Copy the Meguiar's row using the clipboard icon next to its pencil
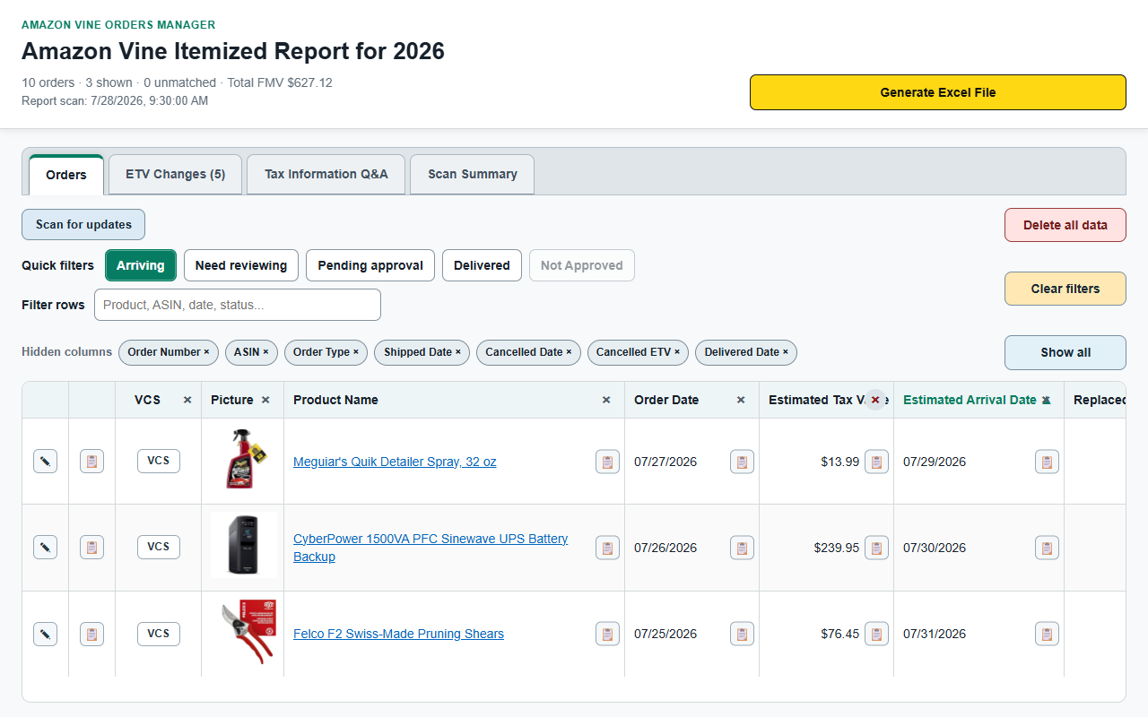 click(x=91, y=462)
